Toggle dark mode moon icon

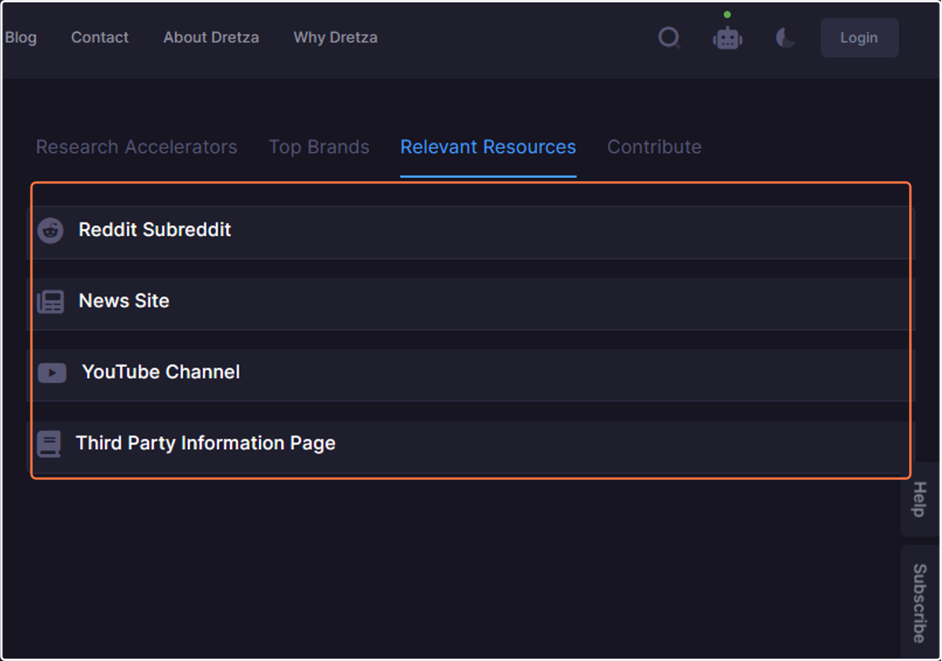point(786,38)
